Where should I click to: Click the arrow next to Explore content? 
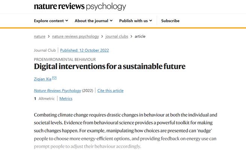pos(67,21)
